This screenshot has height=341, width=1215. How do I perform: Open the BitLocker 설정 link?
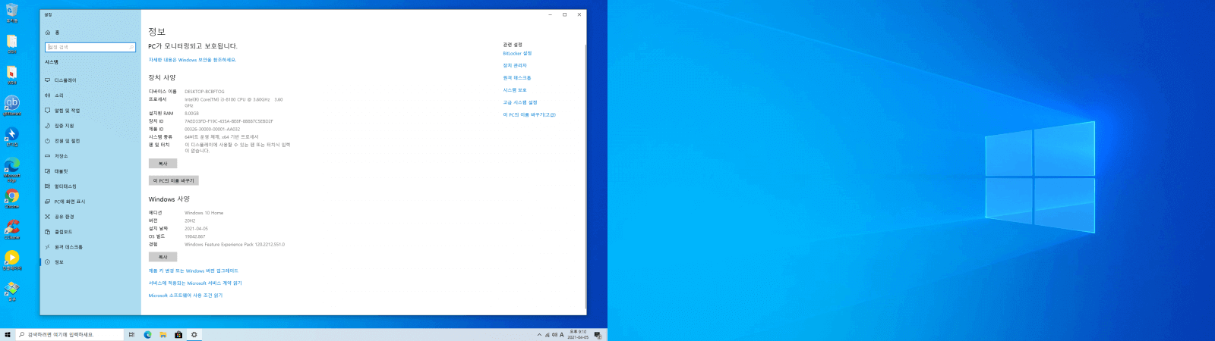(517, 54)
